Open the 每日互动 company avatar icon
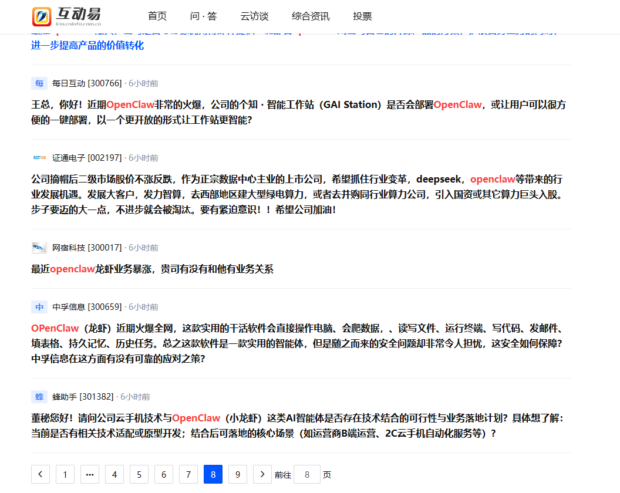This screenshot has height=493, width=620. point(39,83)
